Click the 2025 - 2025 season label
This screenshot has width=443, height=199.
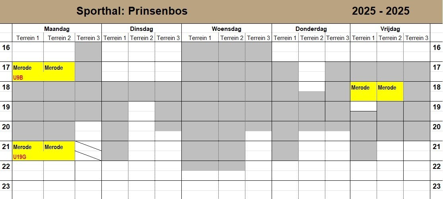coord(381,11)
